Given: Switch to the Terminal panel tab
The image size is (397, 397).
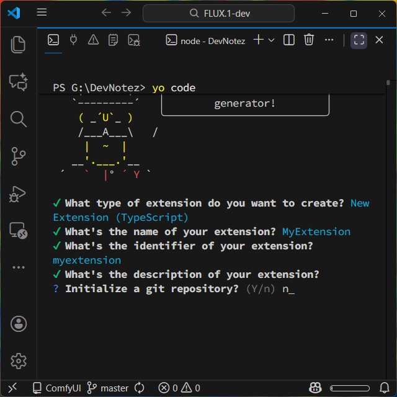Looking at the screenshot, I should point(53,40).
